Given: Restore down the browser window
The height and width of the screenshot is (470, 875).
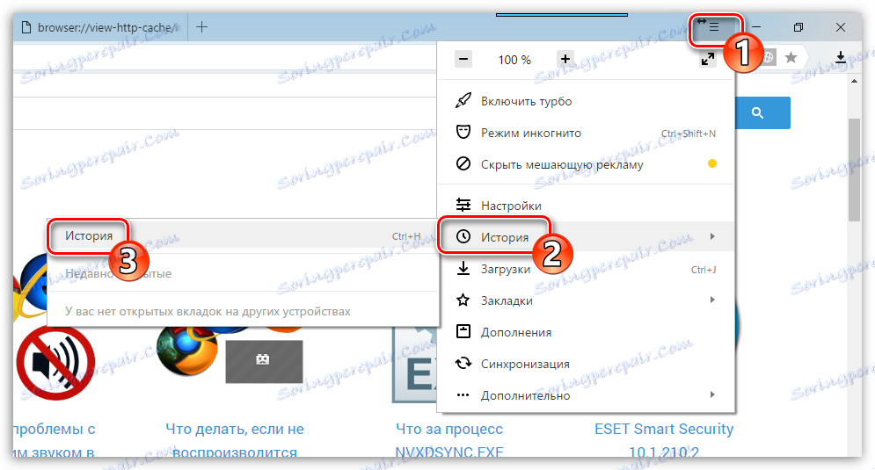Looking at the screenshot, I should (x=798, y=27).
